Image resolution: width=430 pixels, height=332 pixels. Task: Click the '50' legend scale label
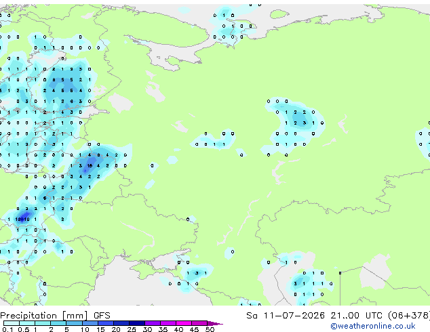(210, 329)
